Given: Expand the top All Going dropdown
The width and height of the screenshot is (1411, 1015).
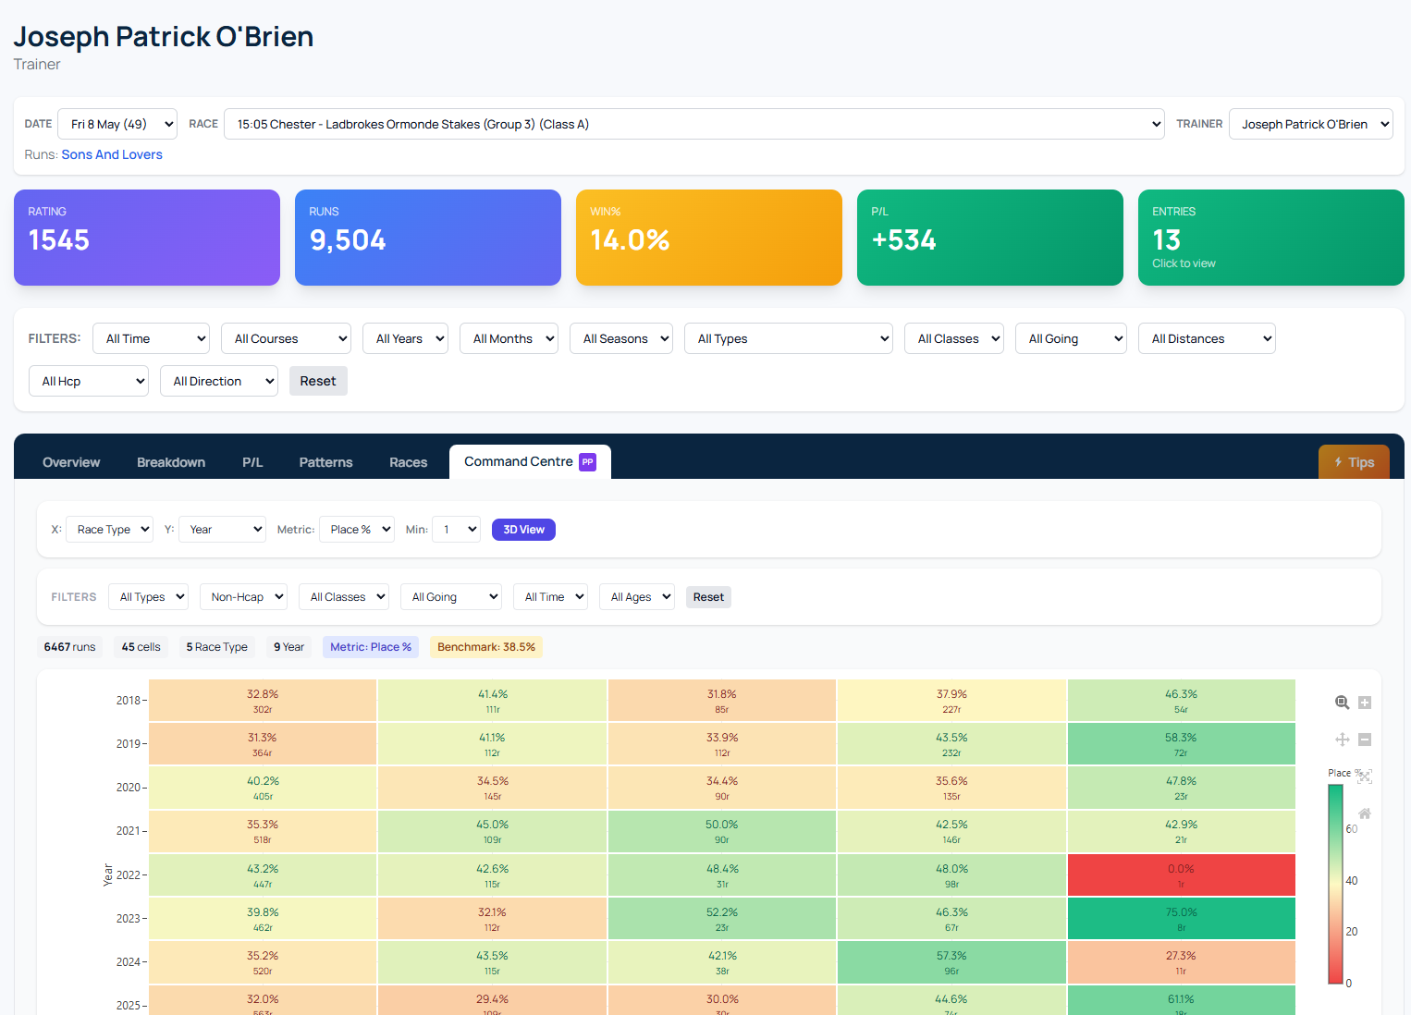Looking at the screenshot, I should 1072,338.
